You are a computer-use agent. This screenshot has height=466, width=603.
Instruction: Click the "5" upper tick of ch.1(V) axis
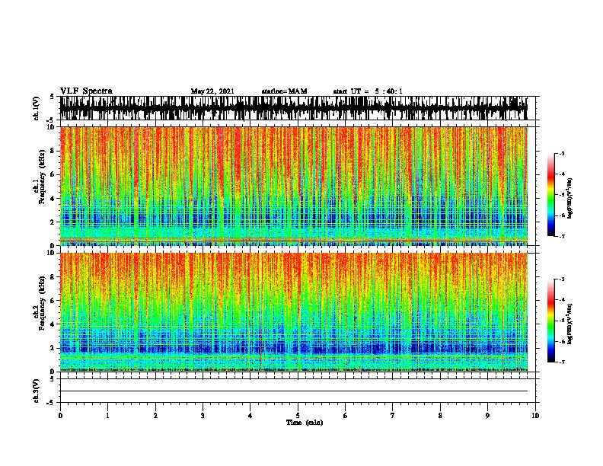coord(53,97)
